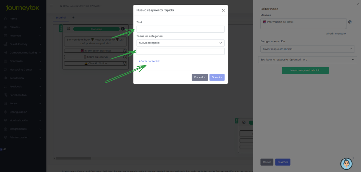This screenshot has width=361, height=172.
Task: Open the emoji picker for message
Action: click(350, 22)
